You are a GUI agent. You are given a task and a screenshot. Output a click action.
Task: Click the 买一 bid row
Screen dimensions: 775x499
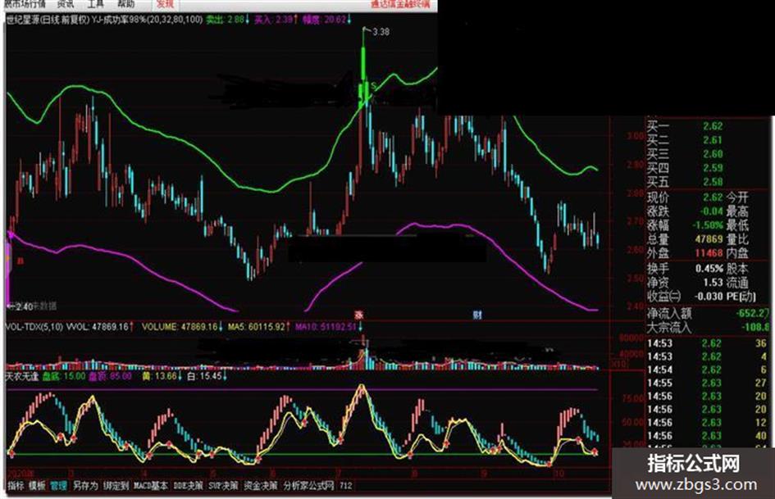coord(685,126)
